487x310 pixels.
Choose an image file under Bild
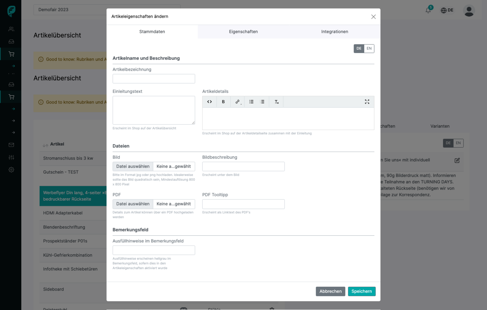click(133, 167)
